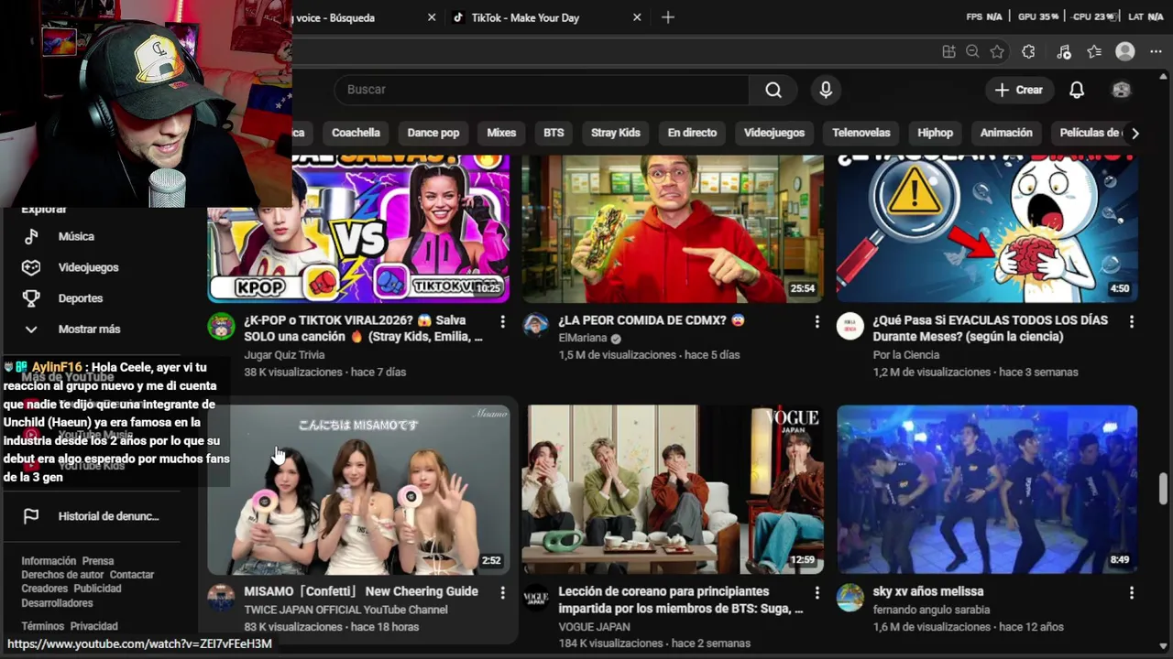The image size is (1173, 659).
Task: Click the sidebar music note icon
Action: click(x=31, y=236)
